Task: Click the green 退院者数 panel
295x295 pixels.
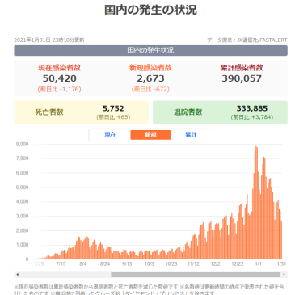Action: (220, 112)
